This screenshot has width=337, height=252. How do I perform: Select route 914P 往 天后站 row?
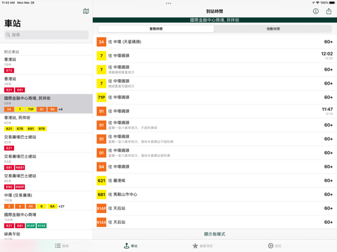[215, 208]
